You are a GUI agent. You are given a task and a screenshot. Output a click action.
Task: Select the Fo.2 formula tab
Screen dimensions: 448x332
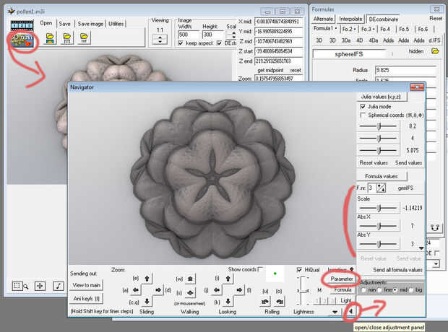point(349,29)
